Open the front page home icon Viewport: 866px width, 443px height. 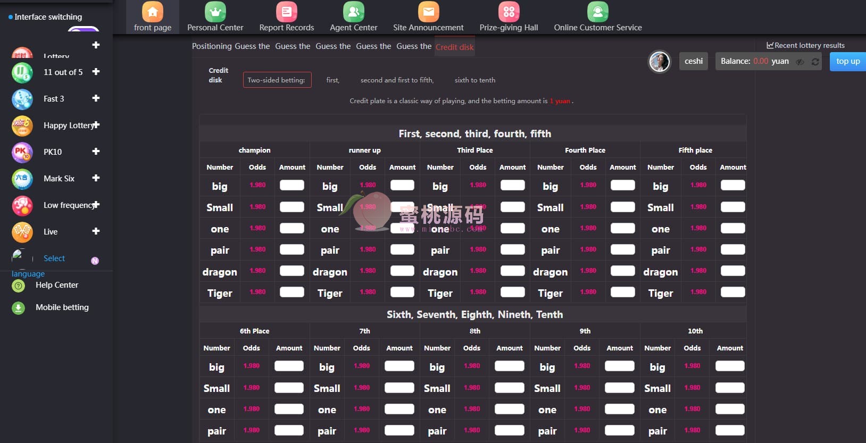[x=153, y=12]
